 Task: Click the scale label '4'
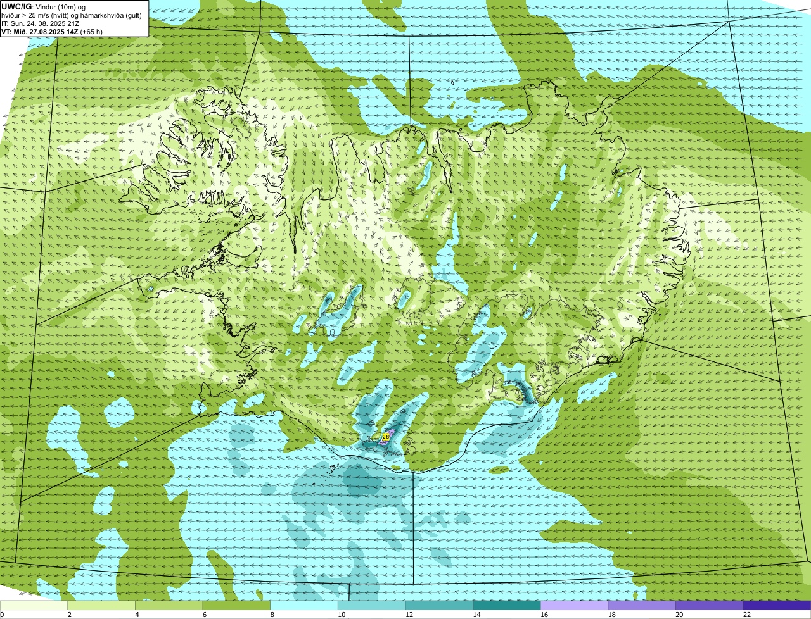click(137, 615)
